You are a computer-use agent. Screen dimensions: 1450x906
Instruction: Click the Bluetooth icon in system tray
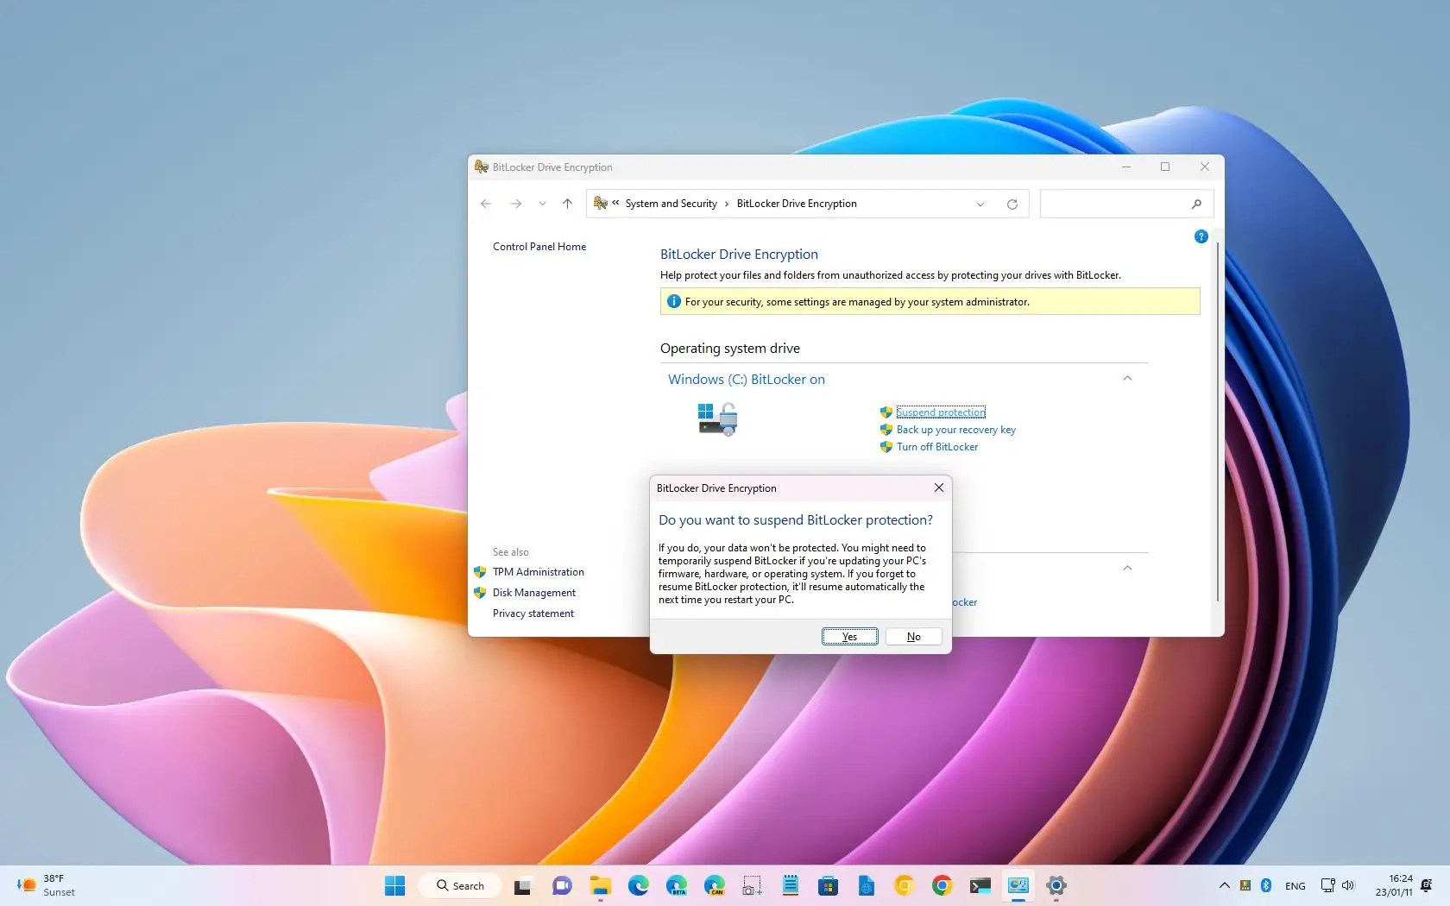pos(1265,885)
